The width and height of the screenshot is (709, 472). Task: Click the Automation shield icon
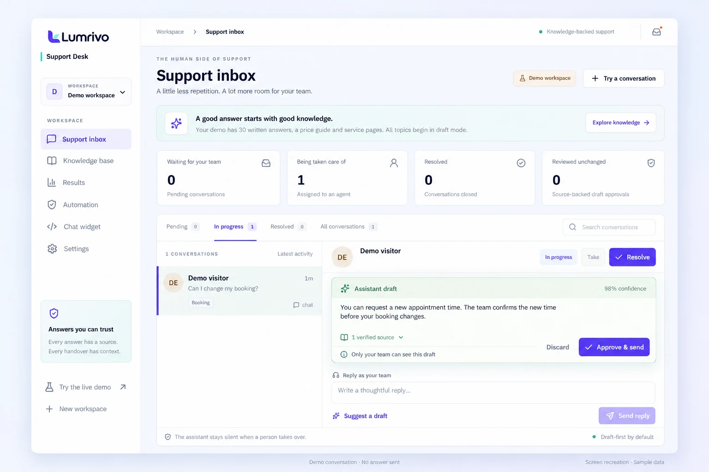(52, 205)
